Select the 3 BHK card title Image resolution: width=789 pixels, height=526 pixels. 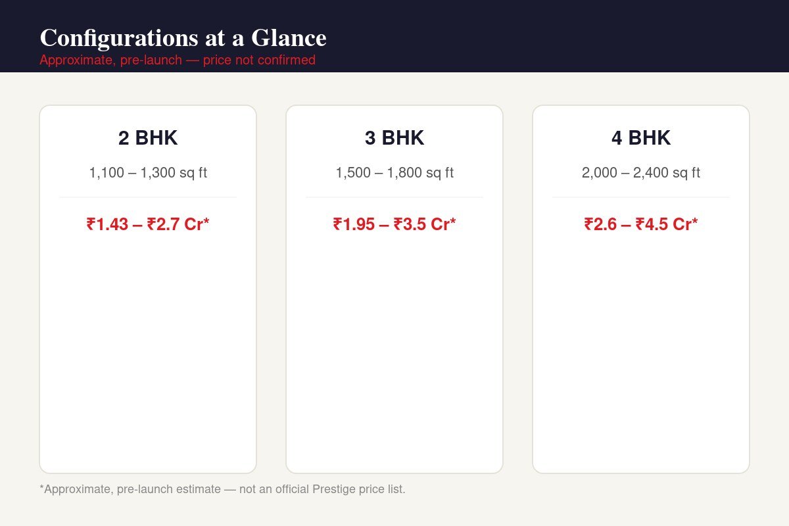[394, 138]
